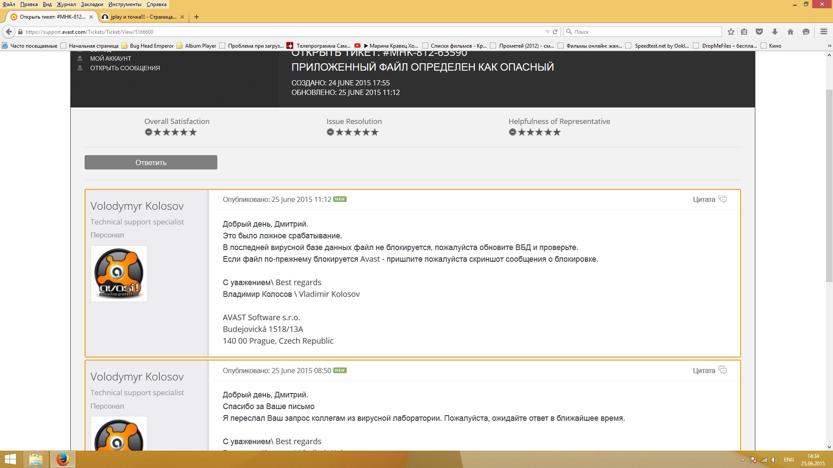833x468 pixels.
Task: Open the Журнал menu
Action: click(x=66, y=4)
